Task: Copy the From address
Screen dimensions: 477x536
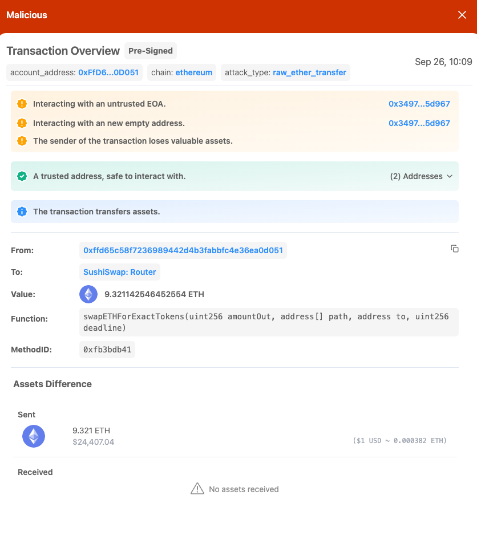Action: point(455,249)
